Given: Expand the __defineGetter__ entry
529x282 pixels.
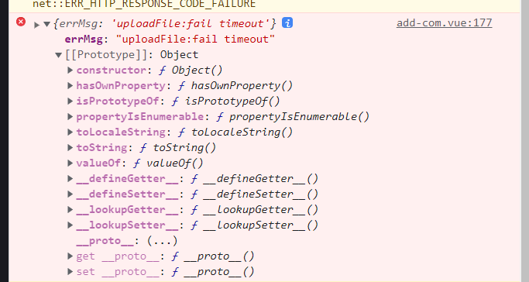Looking at the screenshot, I should pyautogui.click(x=70, y=178).
